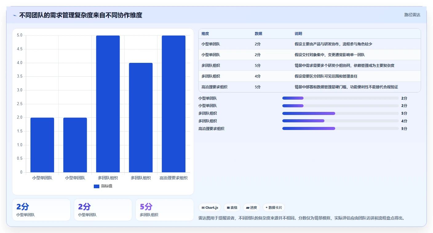433x233 pixels.
Task: Click the 5.0 y-axis tick label
Action: [x=20, y=35]
